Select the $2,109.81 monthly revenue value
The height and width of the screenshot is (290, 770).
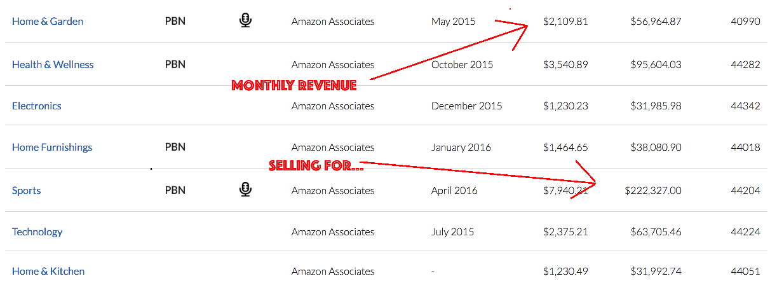(565, 21)
